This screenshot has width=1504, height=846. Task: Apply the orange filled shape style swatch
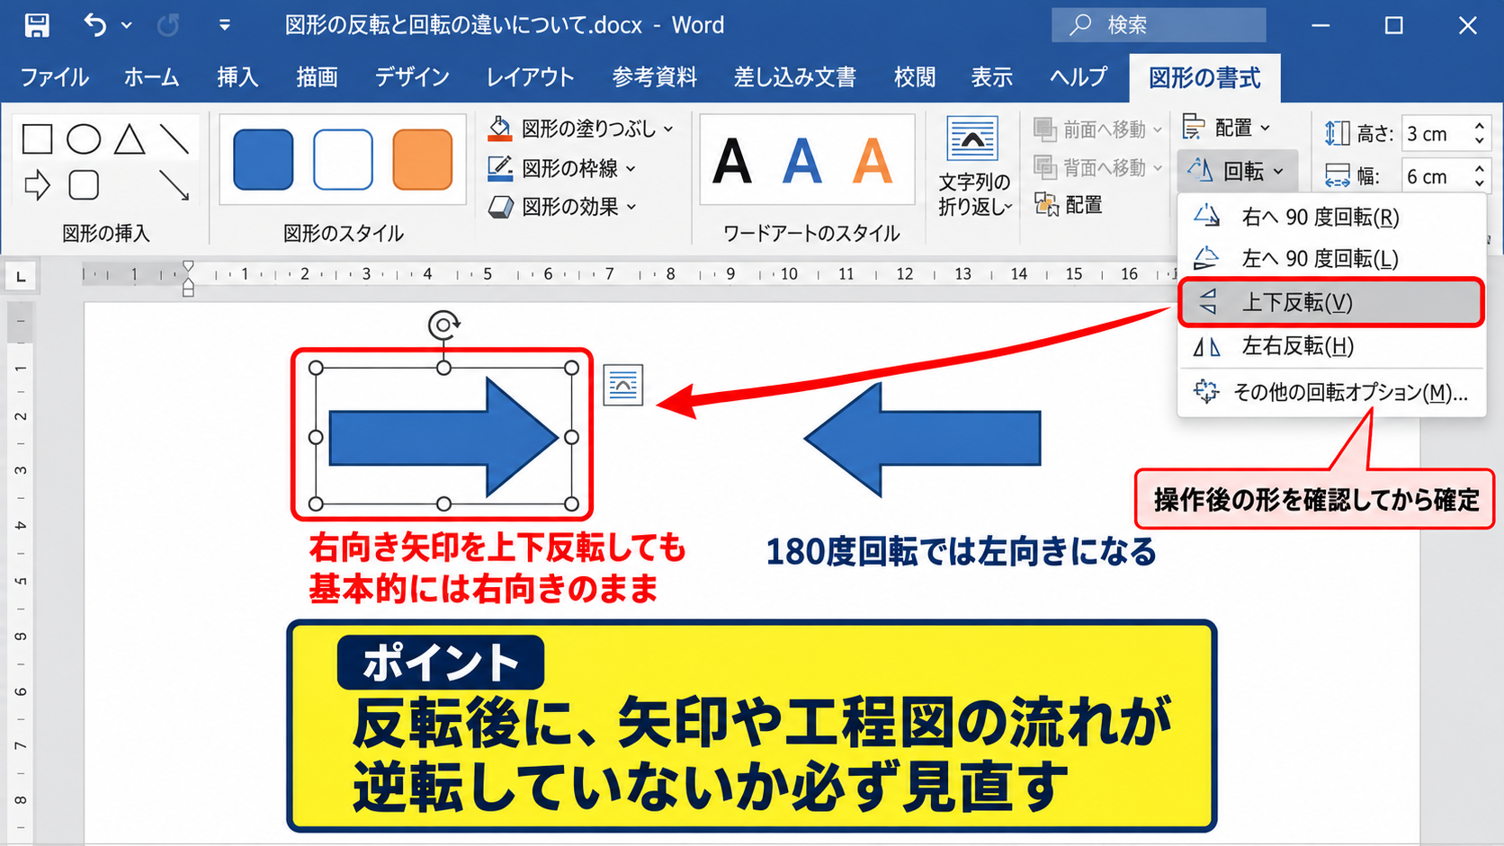(423, 160)
